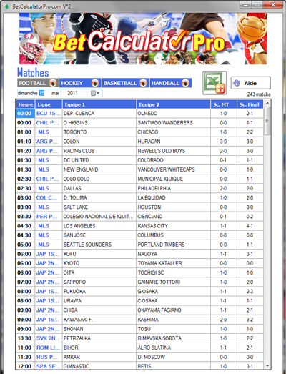This screenshot has height=374, width=286.
Task: Select the SAPPORO cell
Action: pyautogui.click(x=99, y=282)
